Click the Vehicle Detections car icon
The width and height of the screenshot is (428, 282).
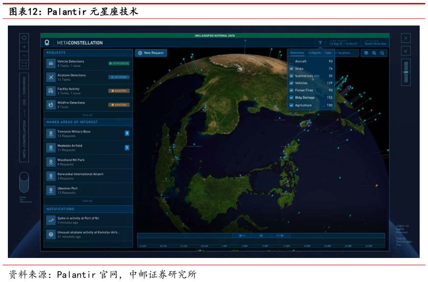tap(51, 63)
